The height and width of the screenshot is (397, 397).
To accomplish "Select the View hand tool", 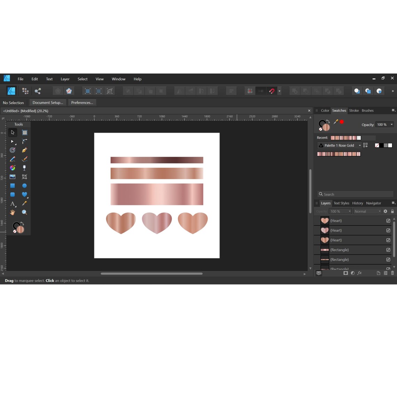I will 13,212.
